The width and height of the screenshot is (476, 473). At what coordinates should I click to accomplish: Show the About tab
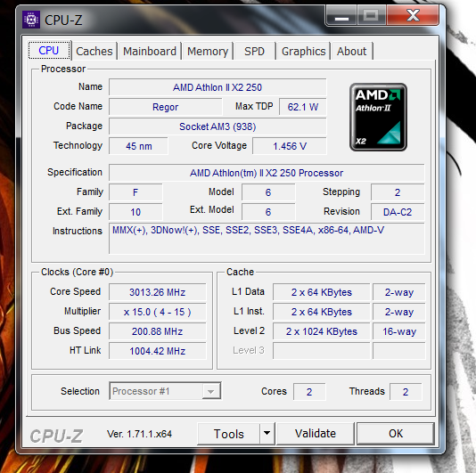pyautogui.click(x=351, y=52)
